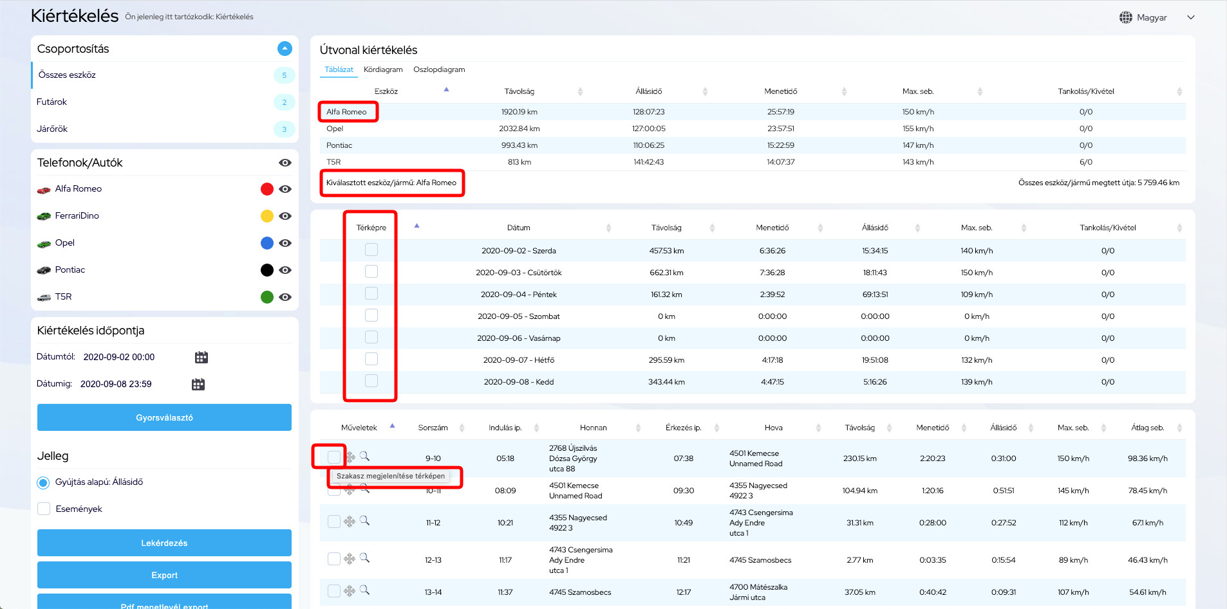
Task: Click the red Alfa Romeo car icon
Action: tap(44, 190)
